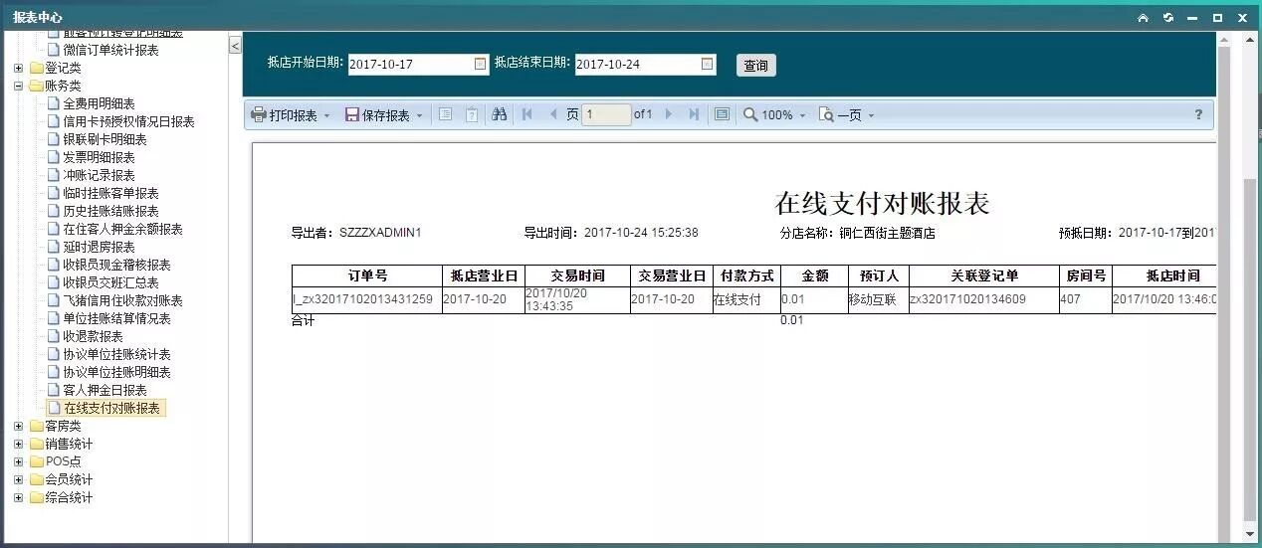Toggle full page view icon beside zoom
This screenshot has width=1262, height=548.
[723, 114]
